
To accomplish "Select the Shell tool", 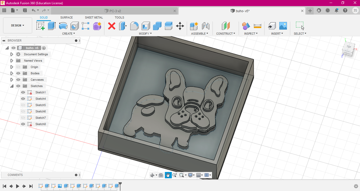I will pyautogui.click(x=146, y=26).
